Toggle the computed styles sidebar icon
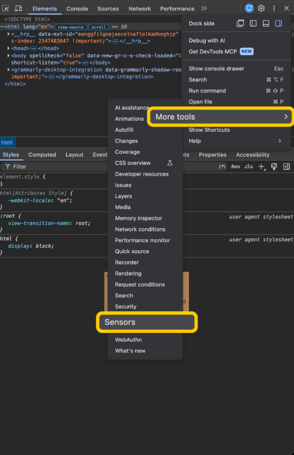Screen dimensions: 294x455 [286, 167]
